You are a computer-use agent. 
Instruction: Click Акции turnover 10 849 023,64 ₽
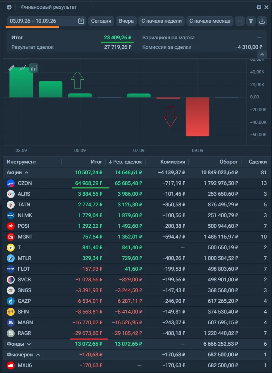[x=219, y=173]
